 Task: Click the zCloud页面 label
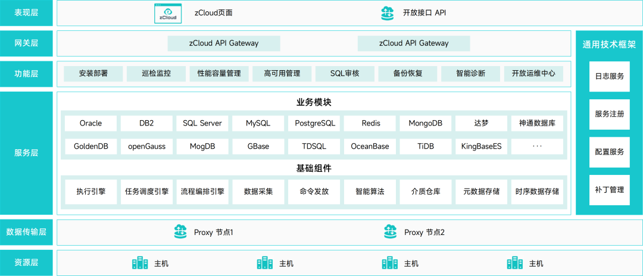(214, 13)
